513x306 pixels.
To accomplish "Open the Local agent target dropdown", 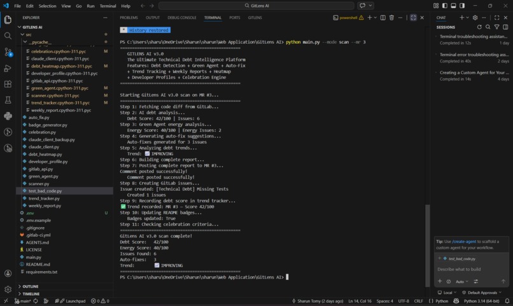I will (447, 293).
